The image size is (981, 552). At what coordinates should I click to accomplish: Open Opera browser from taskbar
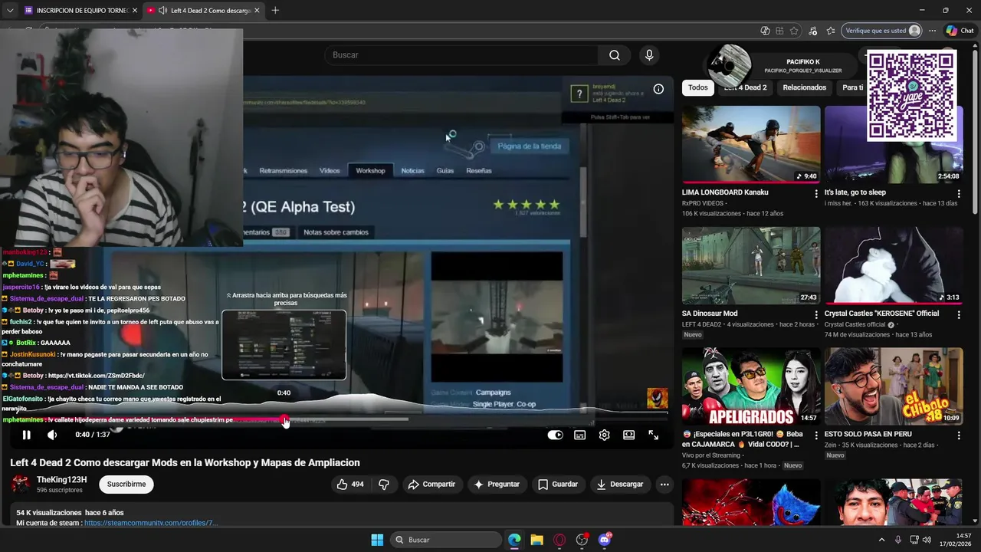click(559, 540)
